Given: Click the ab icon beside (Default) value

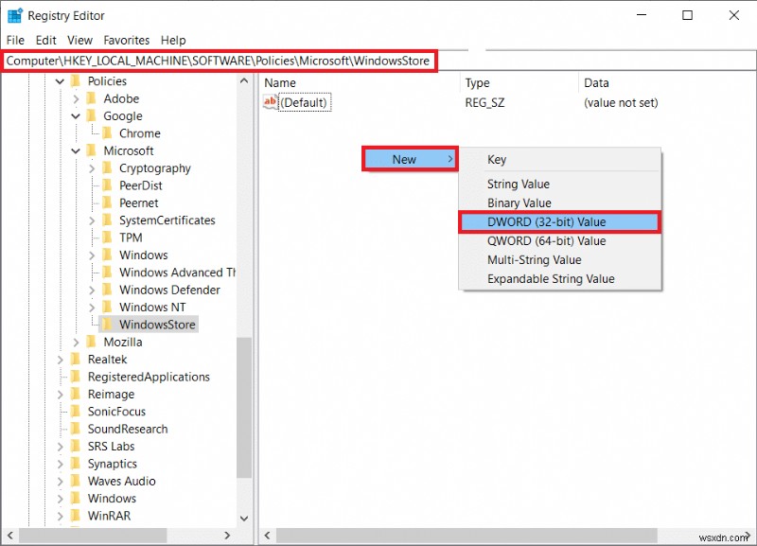Looking at the screenshot, I should click(x=271, y=102).
